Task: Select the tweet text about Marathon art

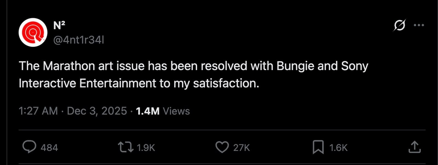Action: click(192, 73)
